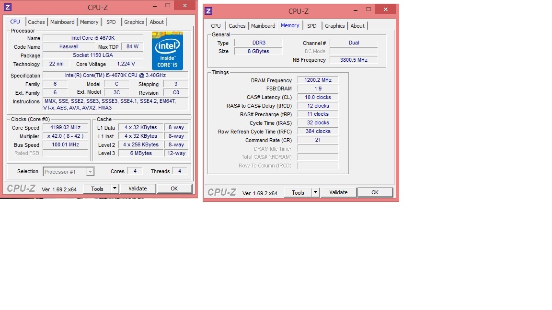This screenshot has width=552, height=310.
Task: Go to the About tab in left window
Action: 157,22
